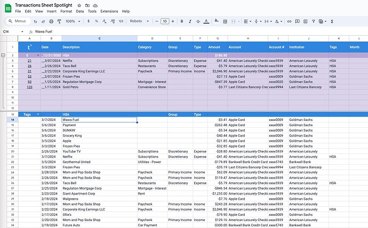Open the Tools menu
Screen dimensions: 368x228
[x=92, y=11]
